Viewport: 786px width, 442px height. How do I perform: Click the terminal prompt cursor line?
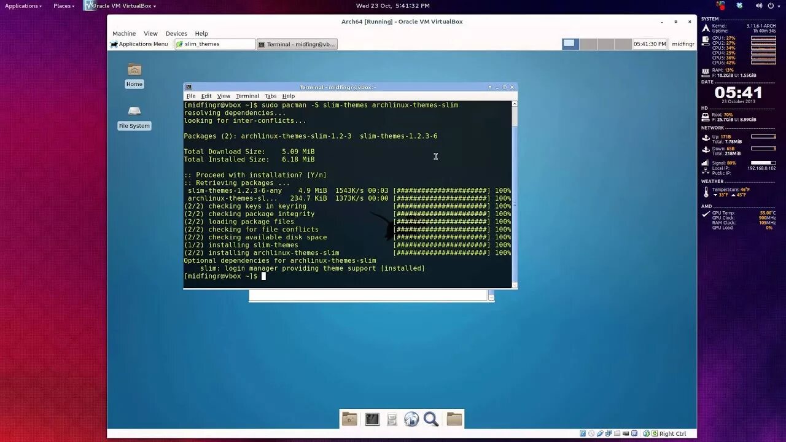pos(225,276)
